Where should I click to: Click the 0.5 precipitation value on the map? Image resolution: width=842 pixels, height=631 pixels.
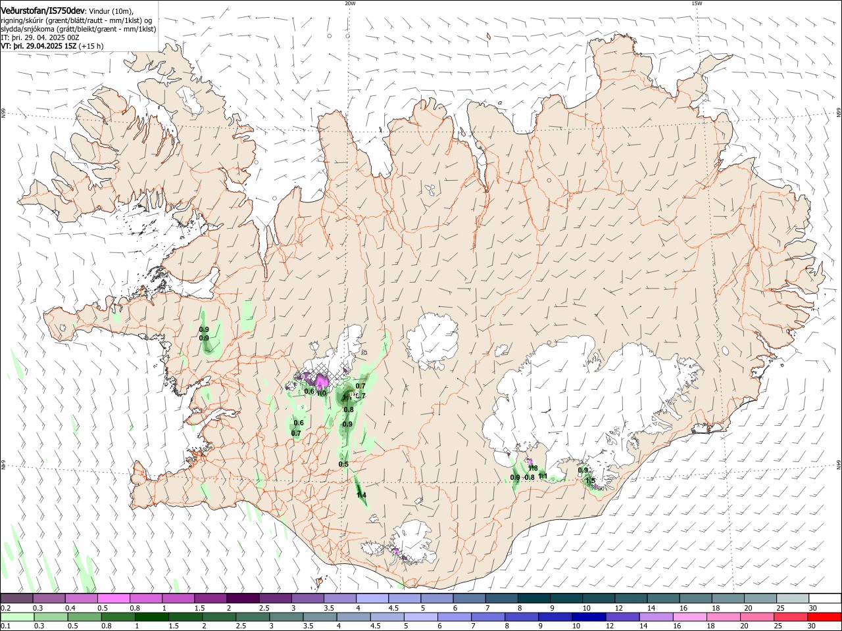343,464
